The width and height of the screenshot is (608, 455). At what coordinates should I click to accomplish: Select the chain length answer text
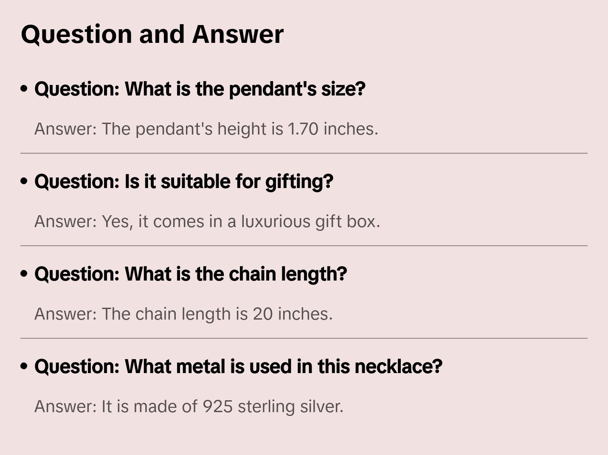point(183,314)
